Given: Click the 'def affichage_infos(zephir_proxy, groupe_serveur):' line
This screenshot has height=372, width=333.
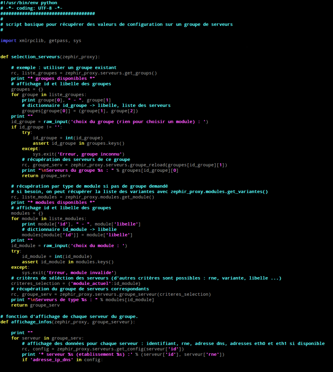Looking at the screenshot, I should pyautogui.click(x=68, y=322).
